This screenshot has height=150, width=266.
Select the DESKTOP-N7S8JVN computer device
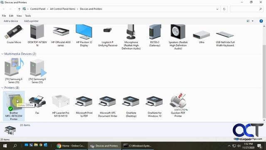click(x=37, y=35)
